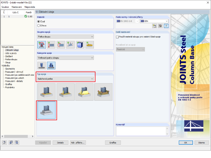Close the JOINTS window
This screenshot has height=158, width=211.
[x=208, y=2]
